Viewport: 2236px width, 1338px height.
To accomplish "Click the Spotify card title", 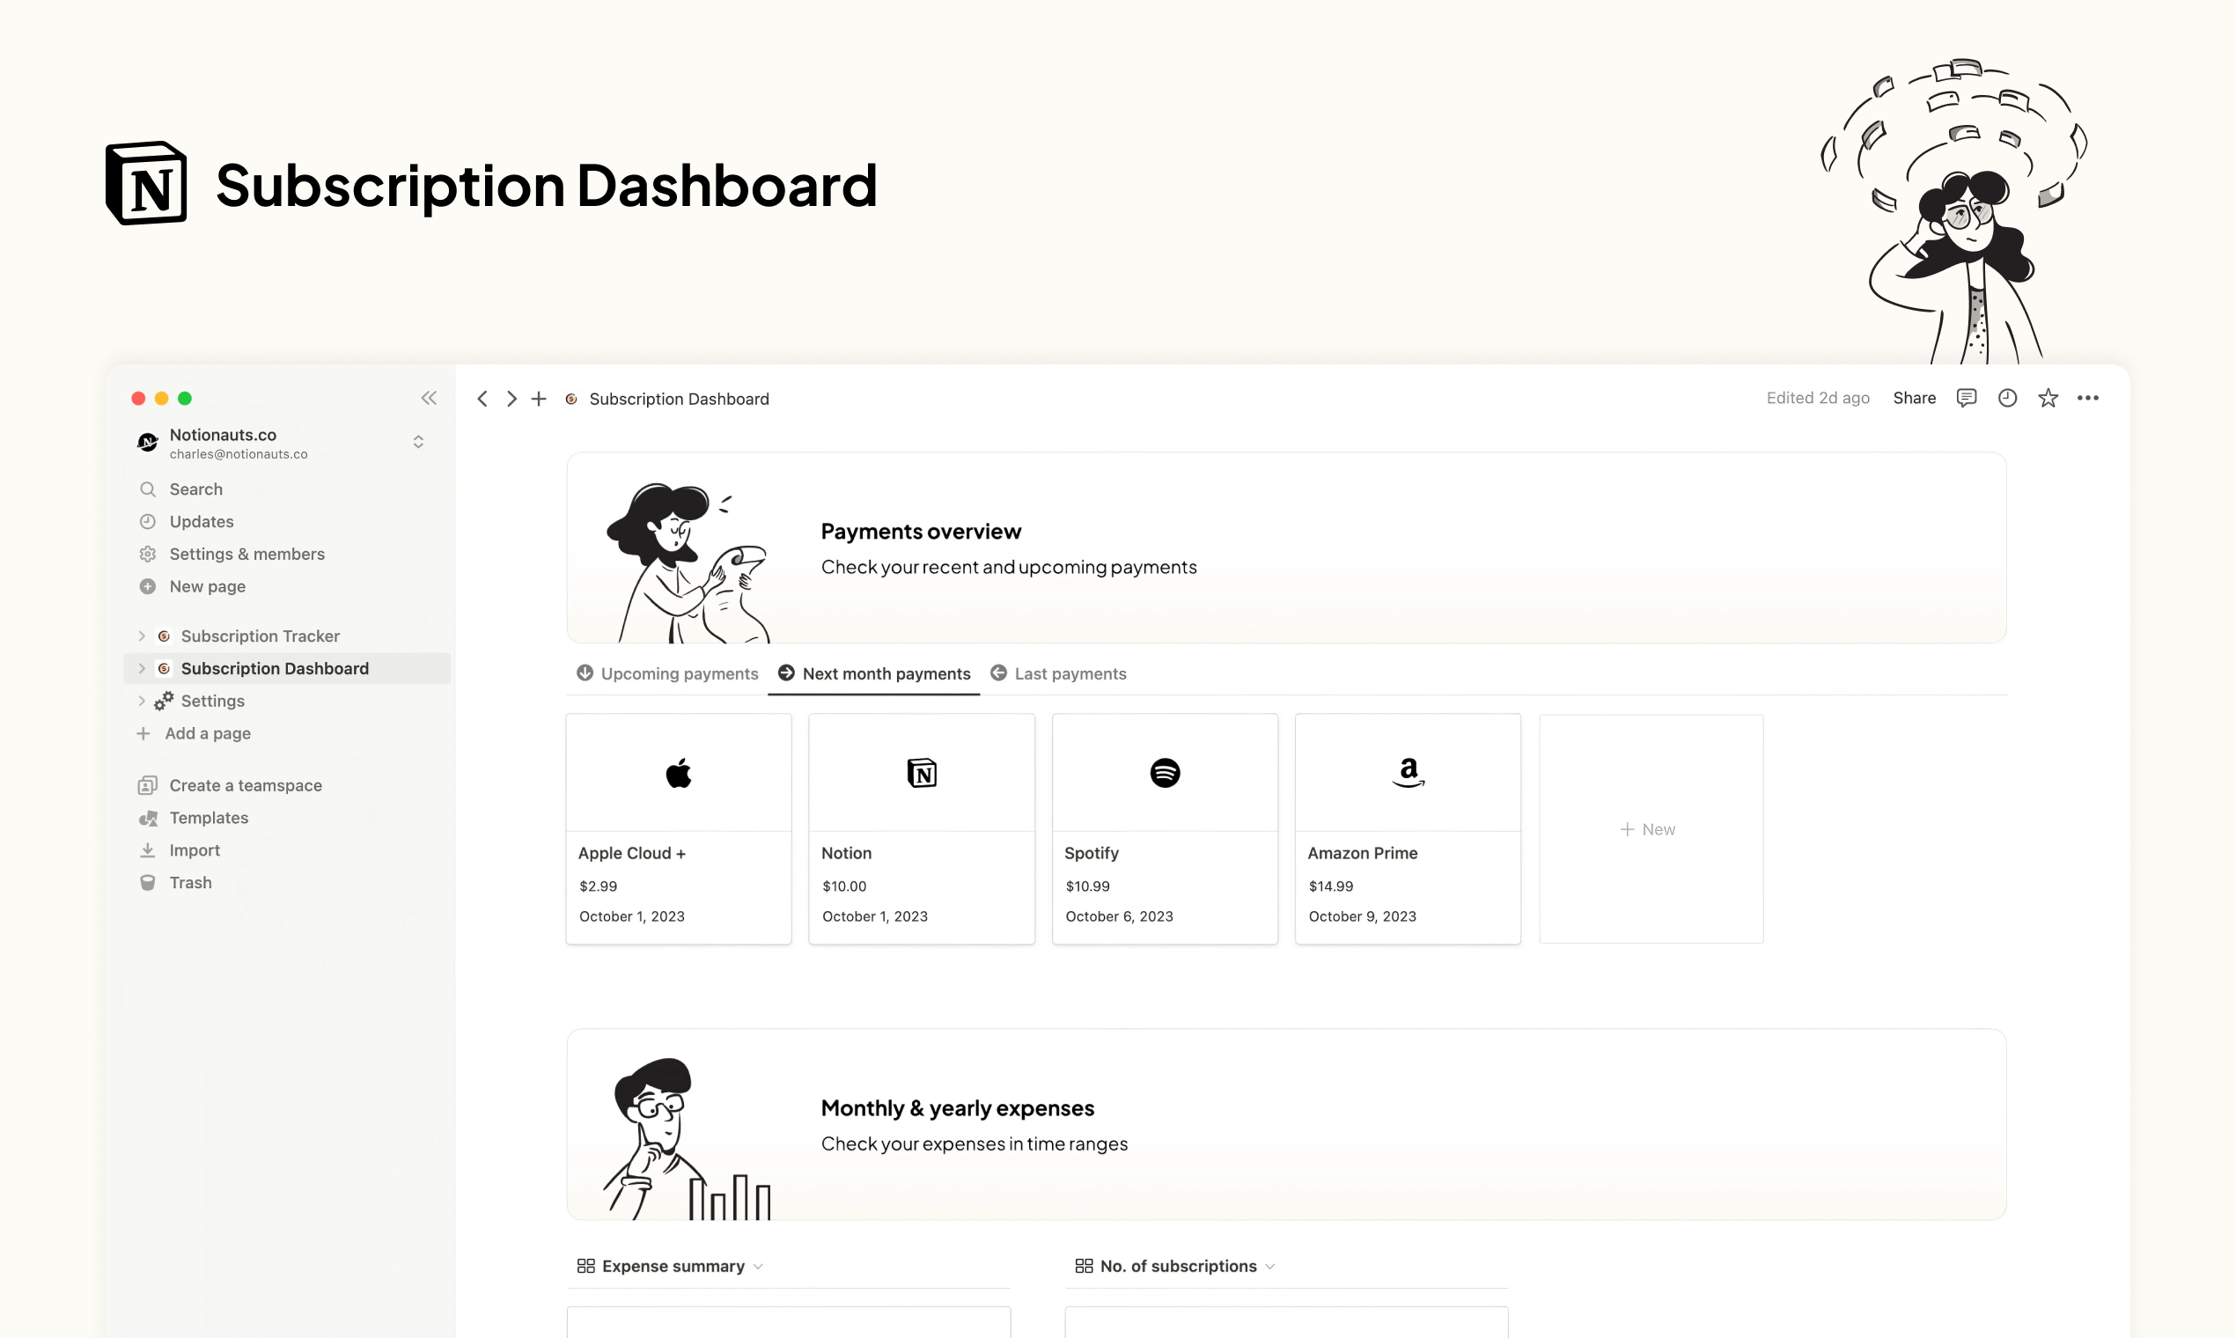I will pos(1091,853).
